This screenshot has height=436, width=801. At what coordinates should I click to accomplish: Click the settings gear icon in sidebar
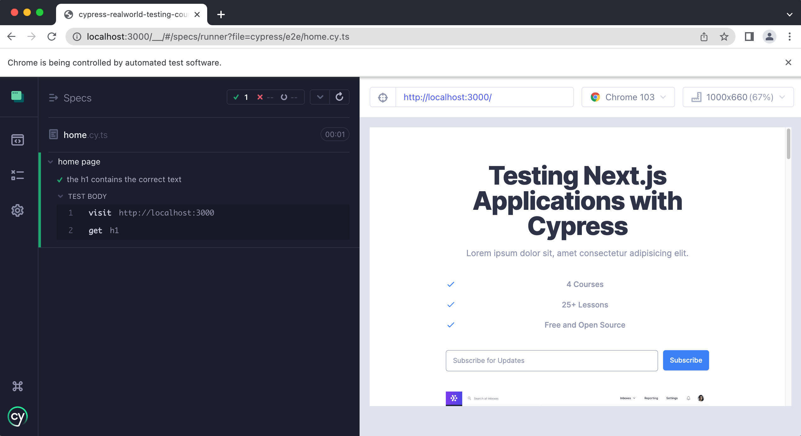pos(18,209)
